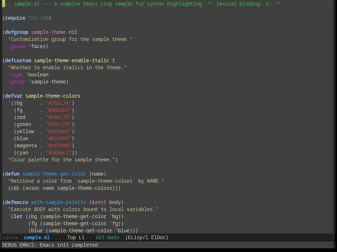Click the "#282c34" color string
337x252 pixels.
click(x=58, y=103)
